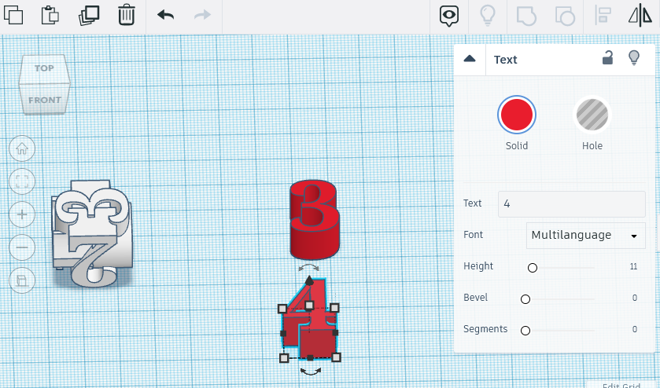Click the Duplicate and repeat icon
The image size is (660, 388).
point(89,15)
